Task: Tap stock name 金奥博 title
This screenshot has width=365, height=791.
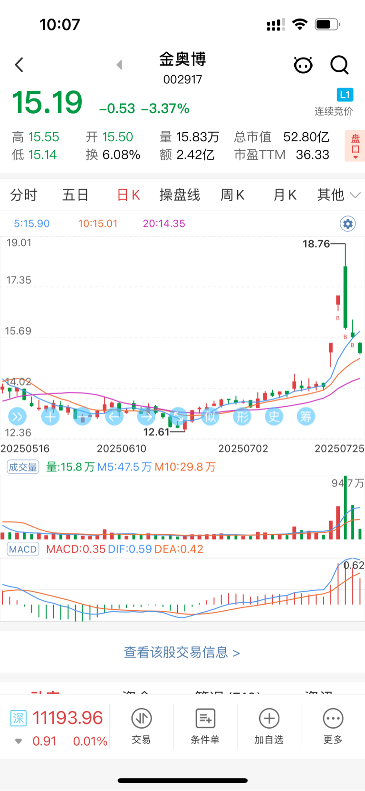Action: pos(182,59)
